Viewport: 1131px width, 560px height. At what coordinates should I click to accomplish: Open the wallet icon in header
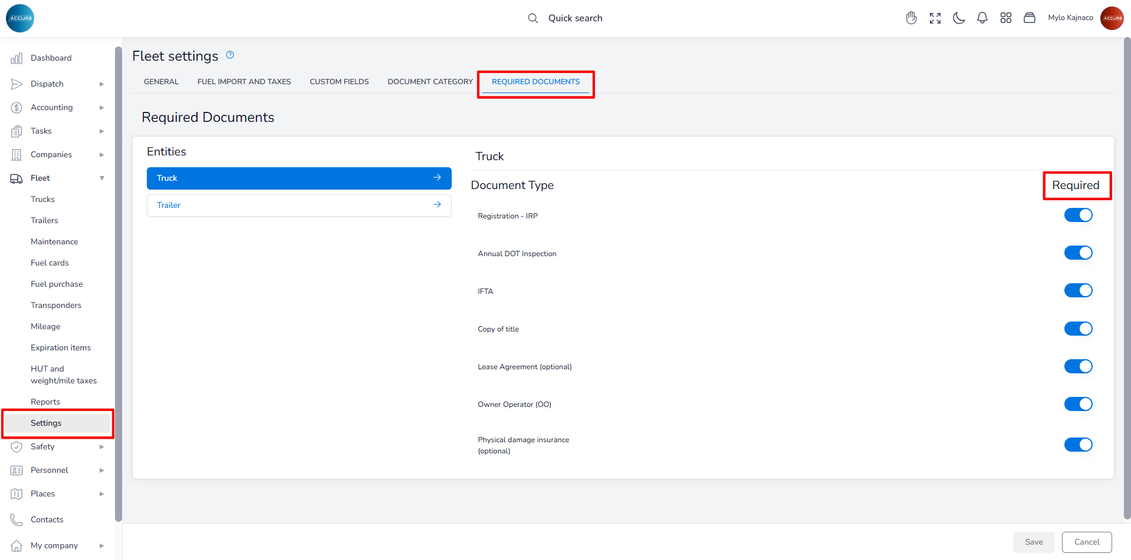[1030, 18]
